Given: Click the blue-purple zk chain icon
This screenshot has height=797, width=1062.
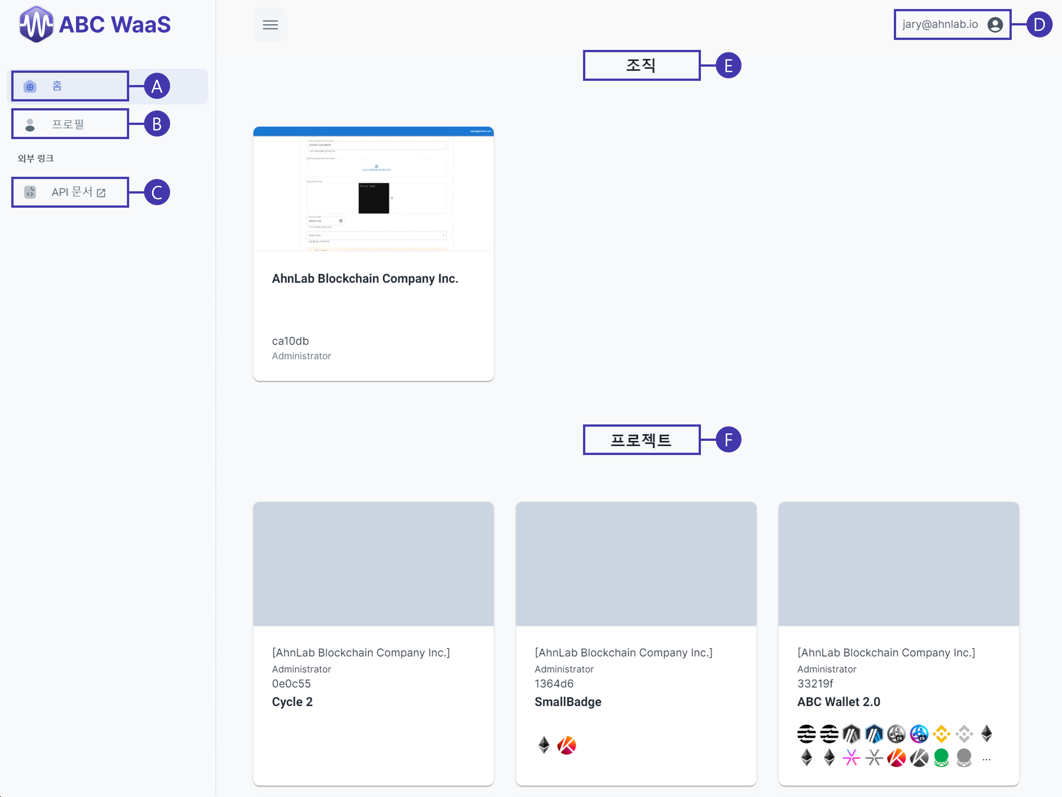Looking at the screenshot, I should point(919,734).
